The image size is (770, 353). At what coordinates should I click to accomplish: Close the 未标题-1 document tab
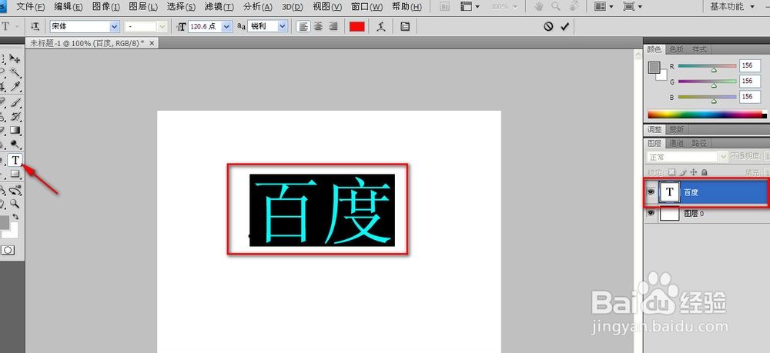click(152, 43)
